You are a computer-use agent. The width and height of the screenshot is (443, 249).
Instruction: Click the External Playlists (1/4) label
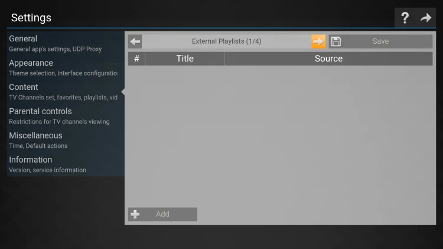[226, 41]
